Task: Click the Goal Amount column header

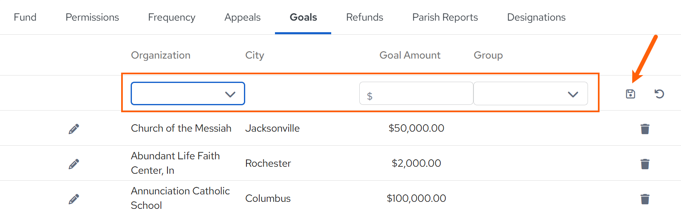Action: pyautogui.click(x=410, y=55)
